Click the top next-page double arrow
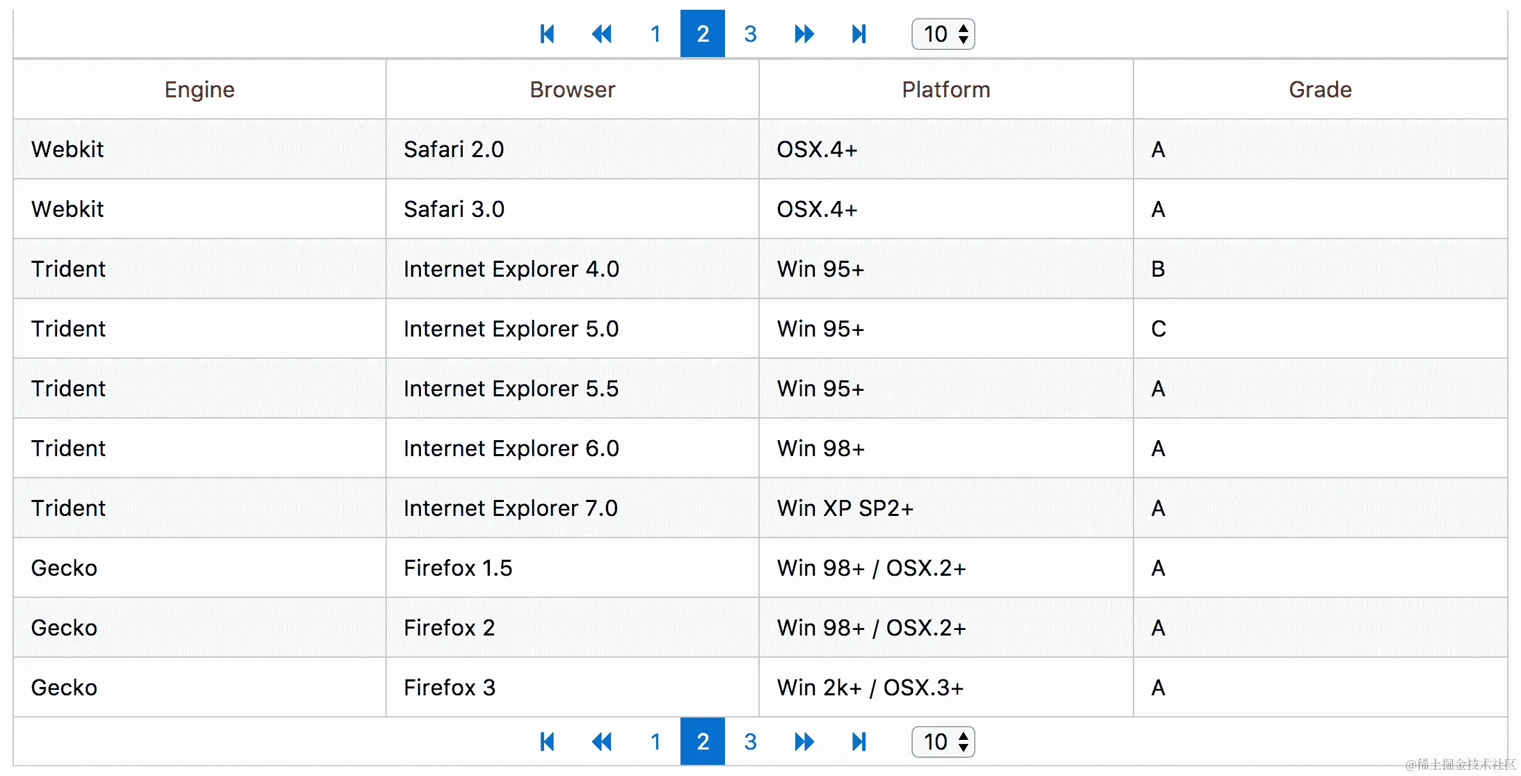This screenshot has height=776, width=1521. [804, 33]
